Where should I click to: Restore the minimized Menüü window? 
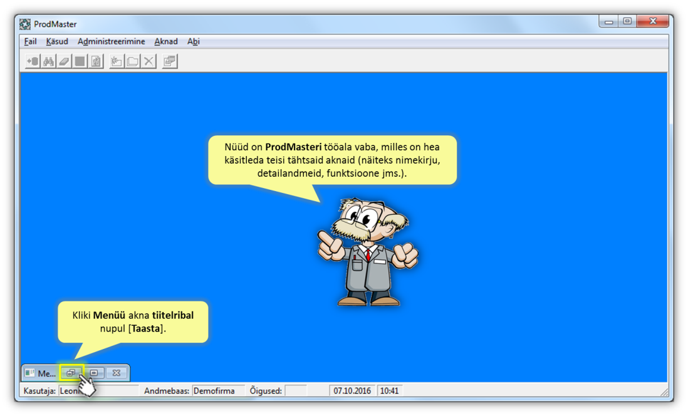(x=71, y=373)
